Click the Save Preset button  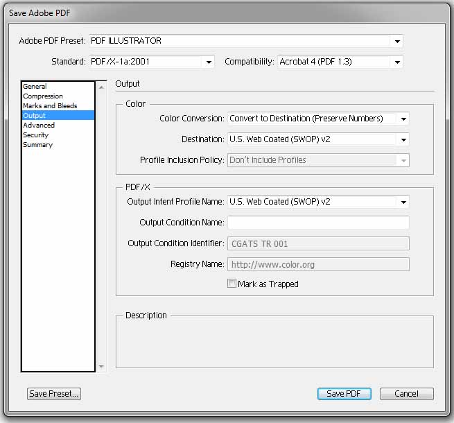click(54, 394)
